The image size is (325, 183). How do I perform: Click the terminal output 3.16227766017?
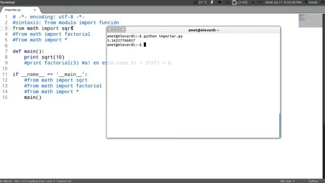(121, 41)
